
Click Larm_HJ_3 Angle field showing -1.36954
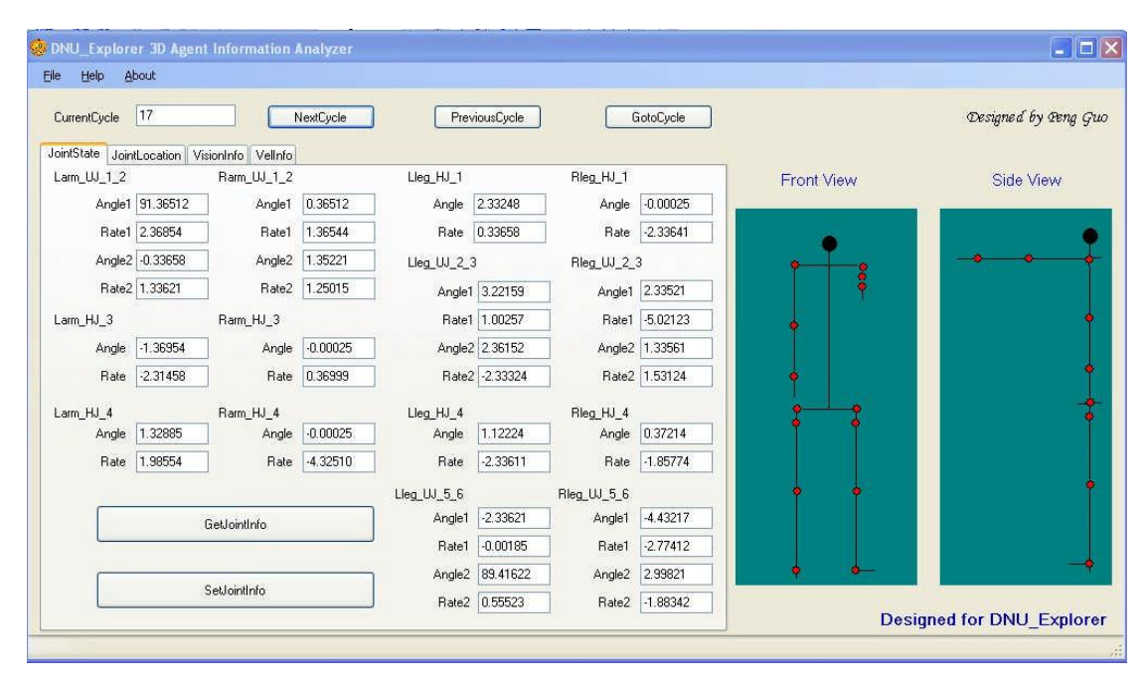172,348
